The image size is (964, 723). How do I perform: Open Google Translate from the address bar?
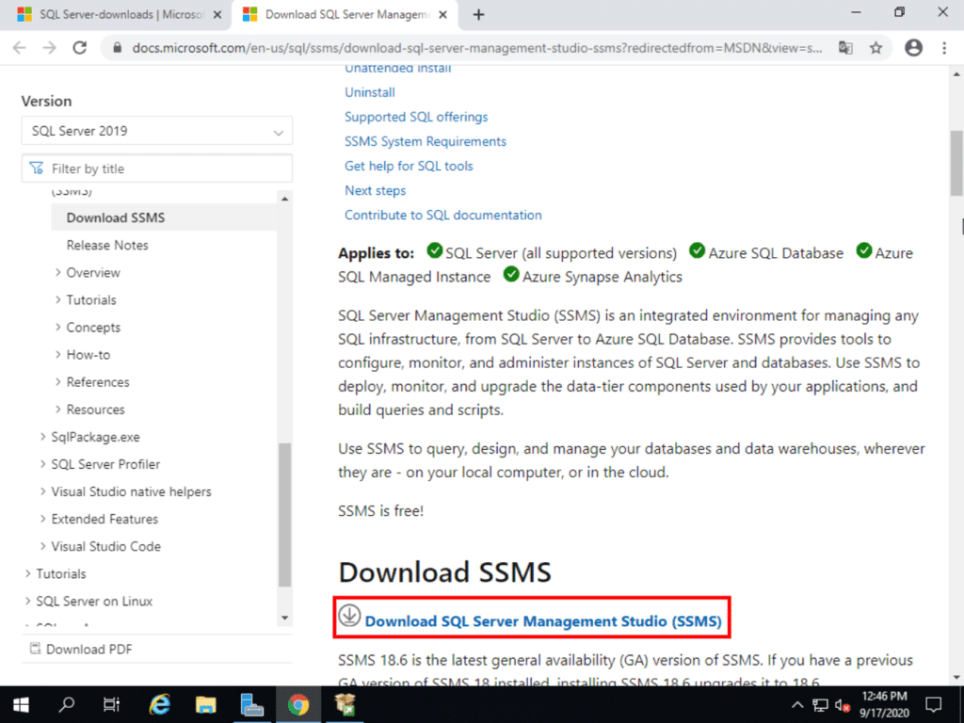844,47
